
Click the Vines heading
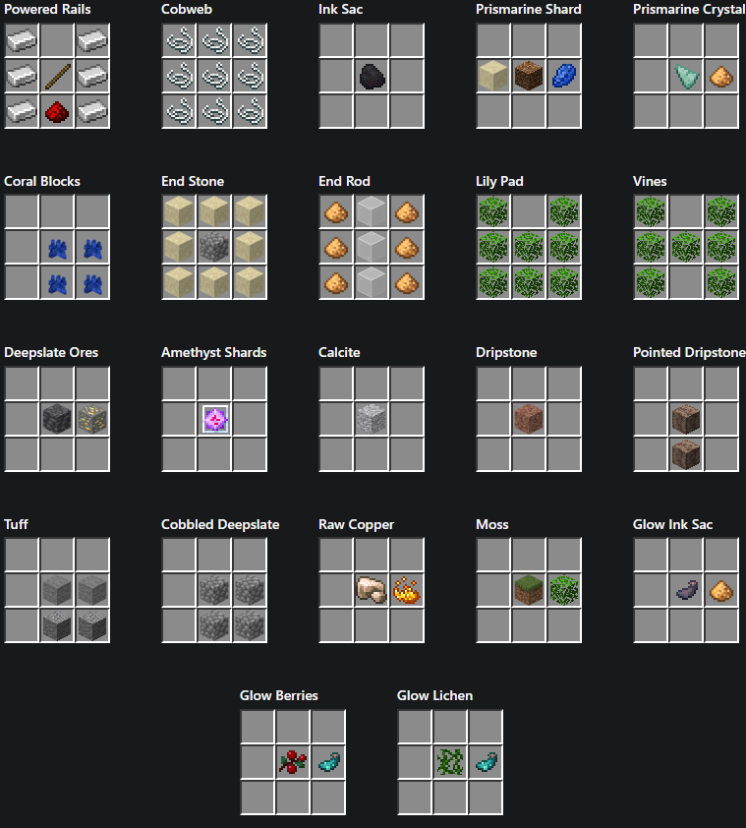(650, 181)
